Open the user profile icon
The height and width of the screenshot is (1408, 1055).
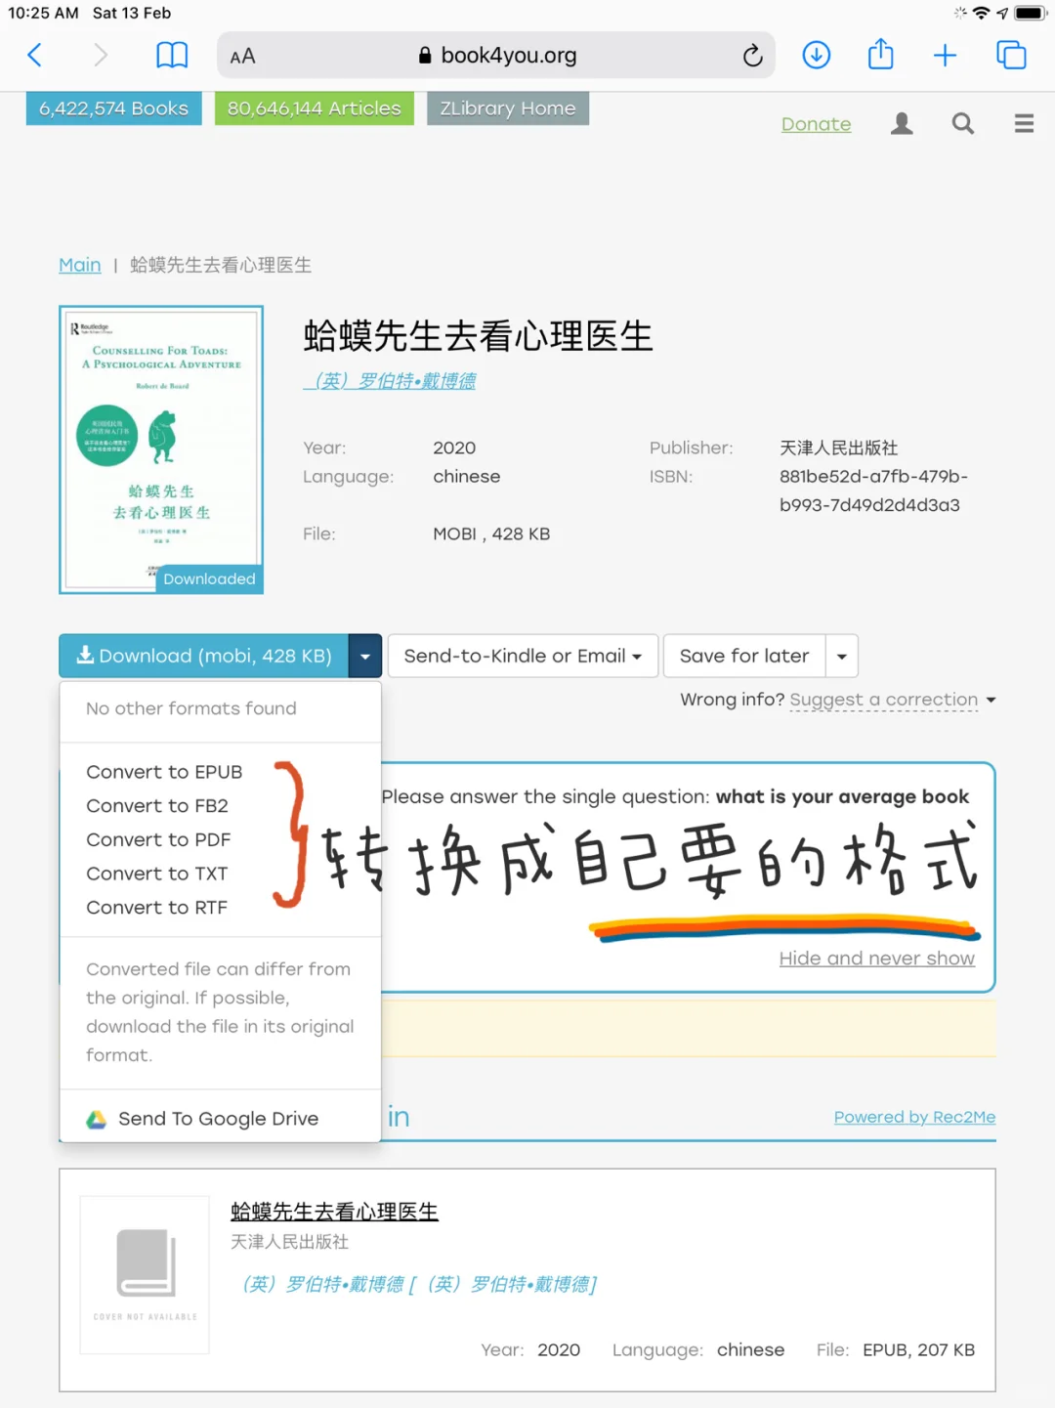click(x=902, y=123)
